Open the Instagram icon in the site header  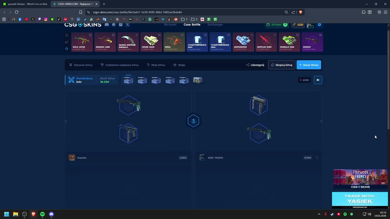[x=121, y=25]
